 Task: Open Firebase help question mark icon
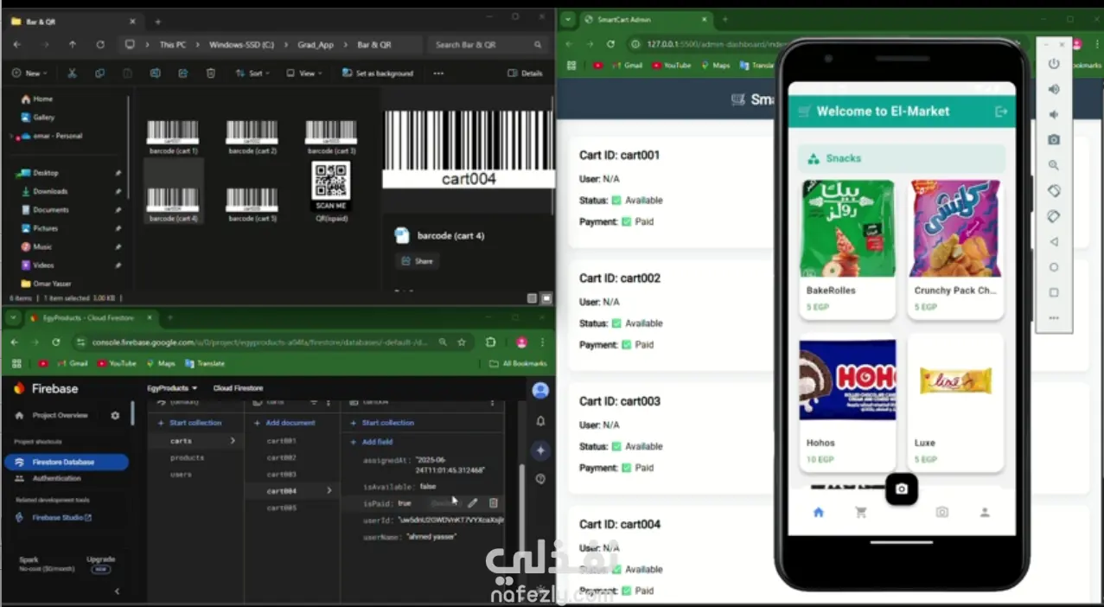point(540,478)
